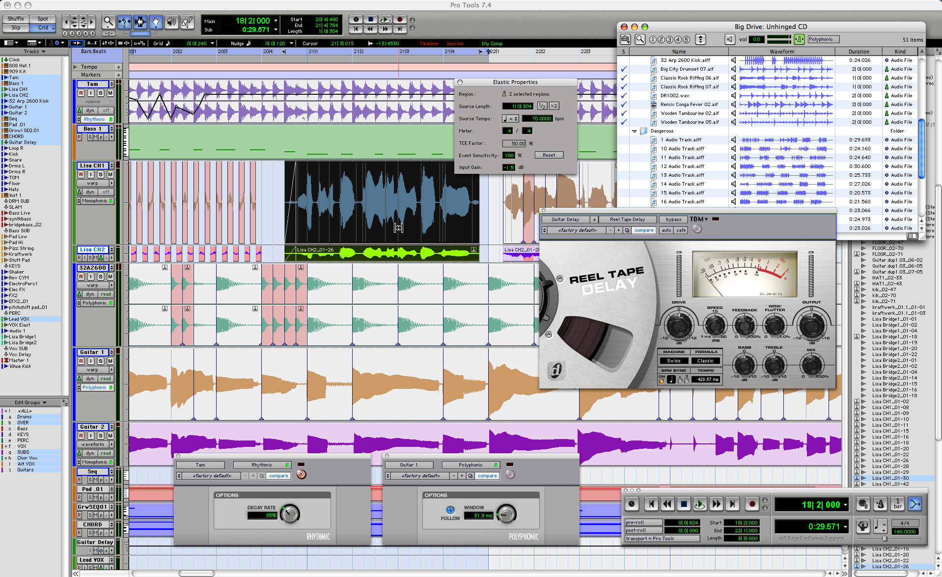Click the Transport window's Online clock button
The width and height of the screenshot is (942, 577).
pos(632,504)
